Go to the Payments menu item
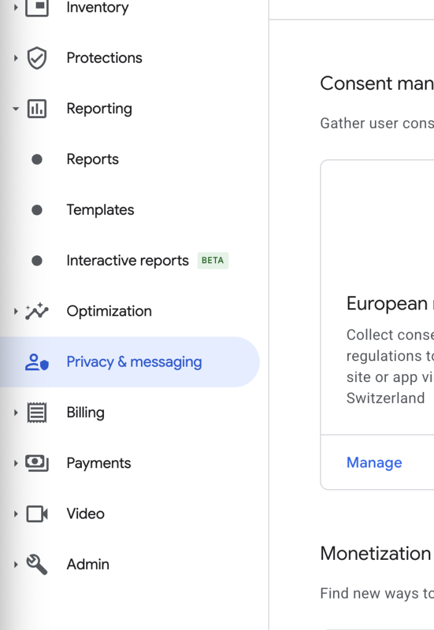Viewport: 434px width, 630px height. [99, 463]
